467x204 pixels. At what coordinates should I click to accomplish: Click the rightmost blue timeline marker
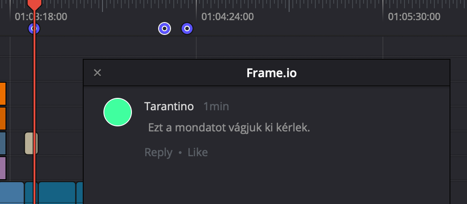coord(187,29)
